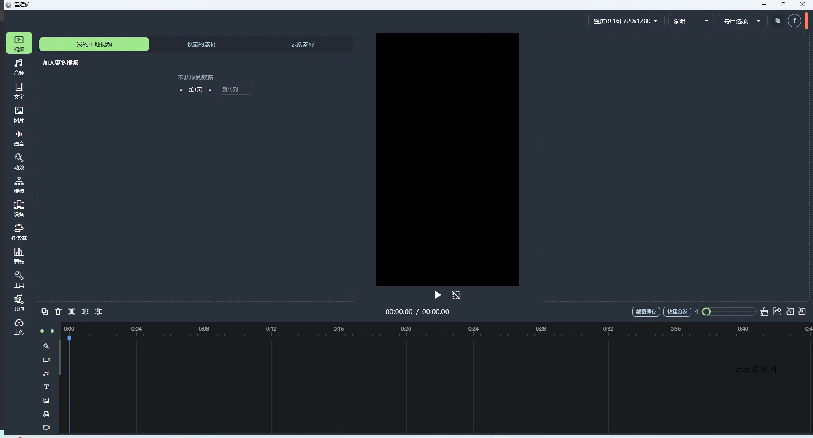
Task: Open the 模板 (template) sidebar panel
Action: [x=19, y=185]
